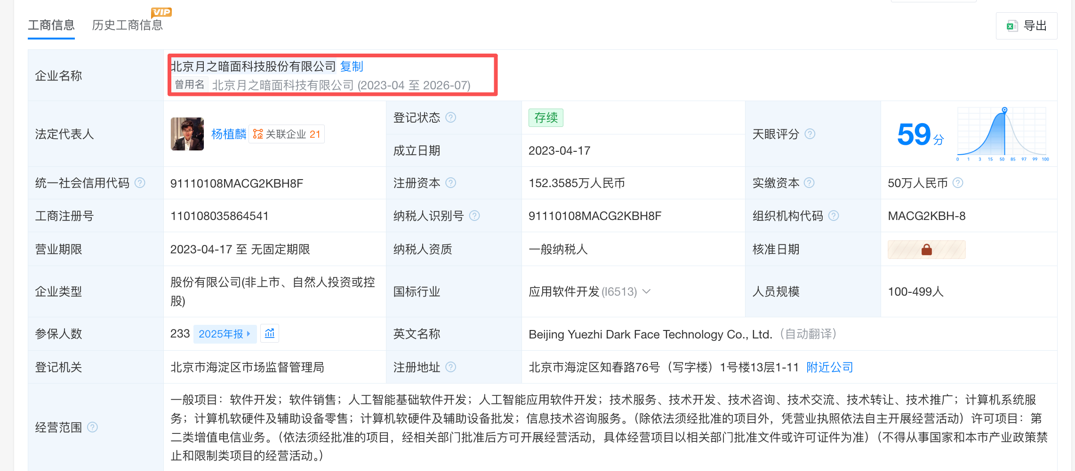Click the 导出 export button
Viewport: 1075px width, 471px height.
pos(1027,26)
